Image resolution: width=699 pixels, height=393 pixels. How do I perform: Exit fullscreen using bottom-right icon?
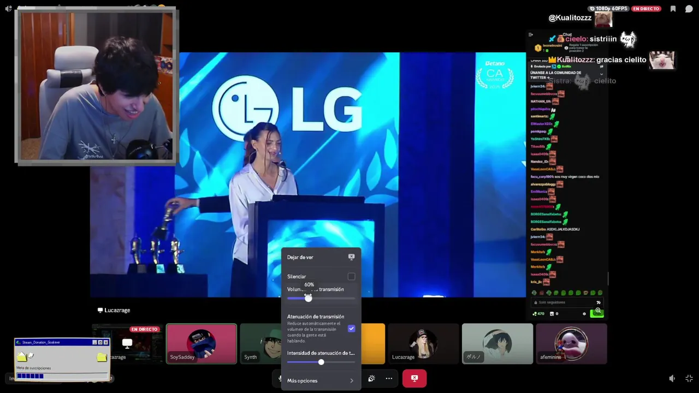[x=689, y=378]
